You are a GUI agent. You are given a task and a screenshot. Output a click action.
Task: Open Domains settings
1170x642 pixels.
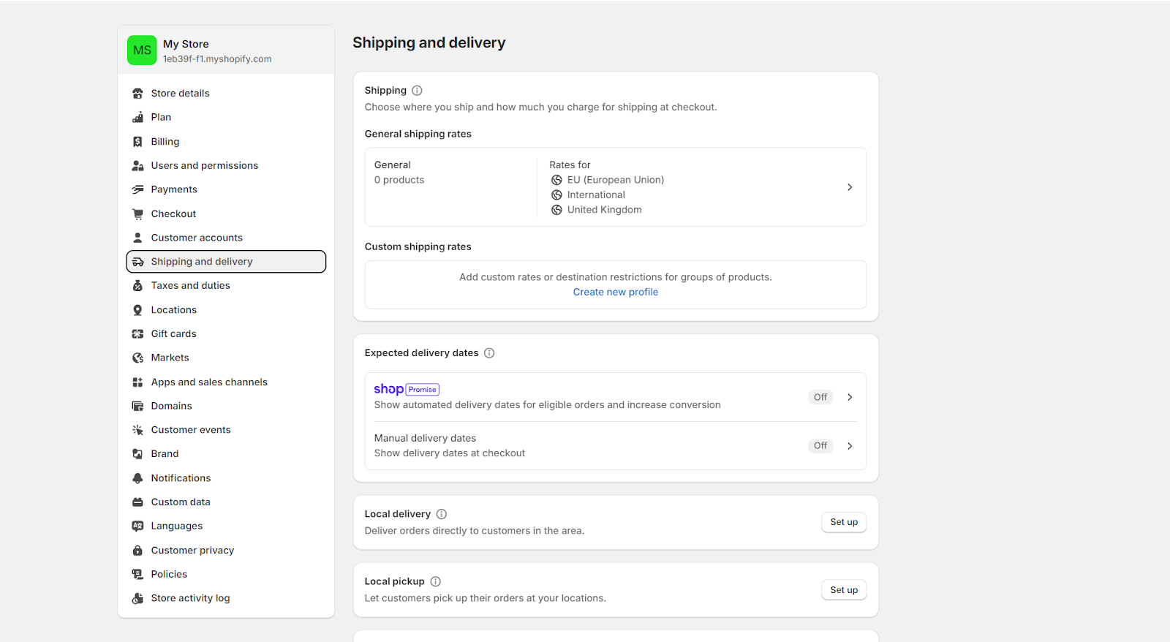point(226,407)
